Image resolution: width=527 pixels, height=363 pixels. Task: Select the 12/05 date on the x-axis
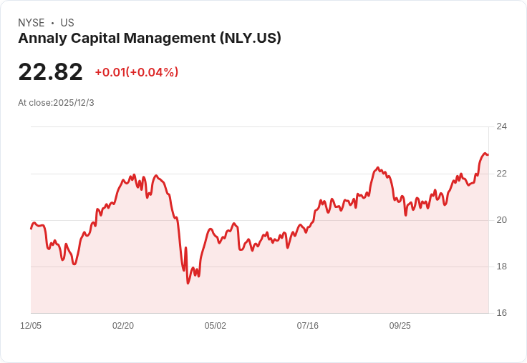tap(31, 326)
